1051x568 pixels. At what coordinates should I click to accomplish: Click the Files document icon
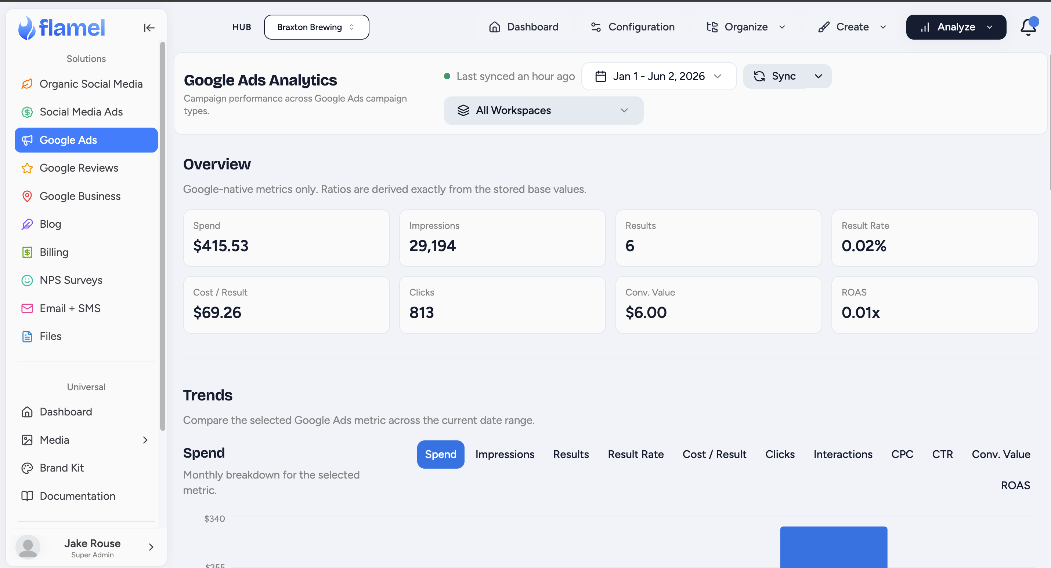[x=27, y=337]
